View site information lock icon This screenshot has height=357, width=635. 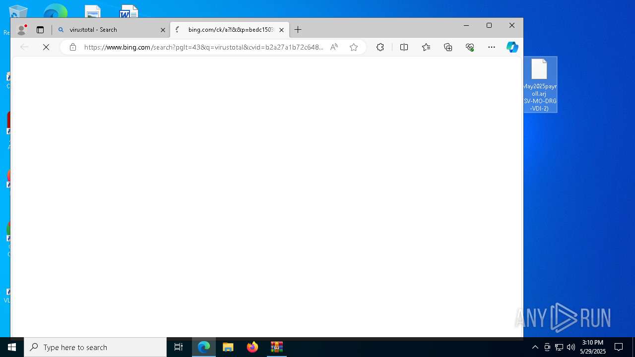point(73,47)
